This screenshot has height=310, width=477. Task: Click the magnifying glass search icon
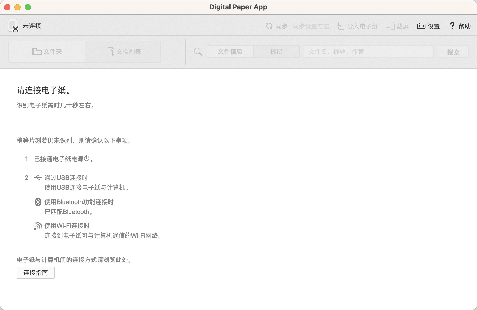(x=198, y=52)
